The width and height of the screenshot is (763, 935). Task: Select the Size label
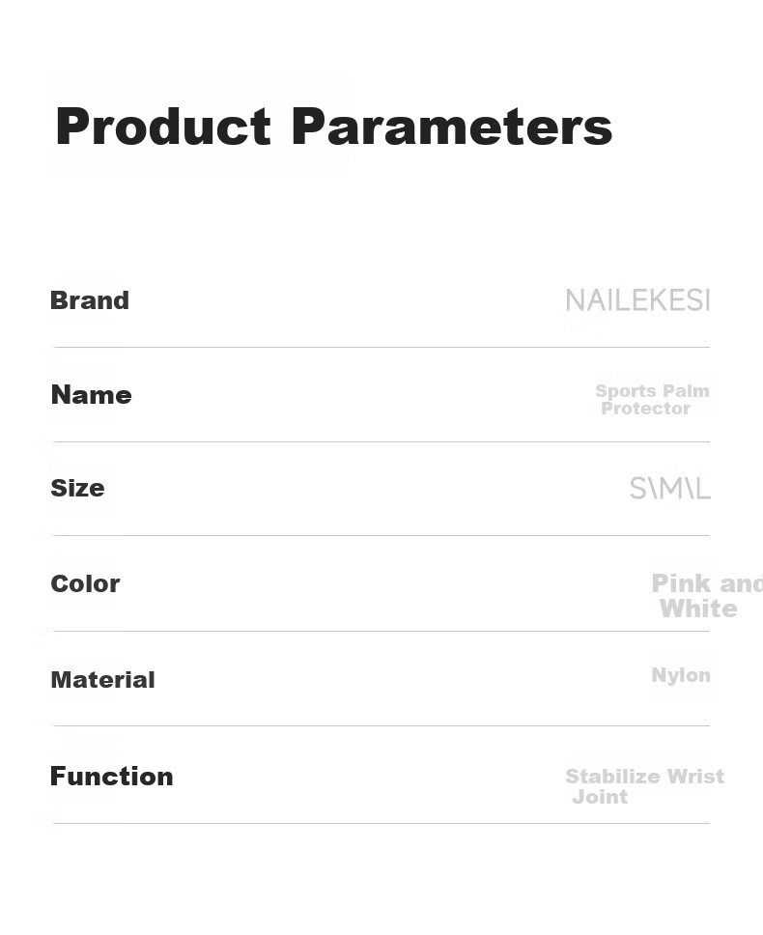click(77, 489)
